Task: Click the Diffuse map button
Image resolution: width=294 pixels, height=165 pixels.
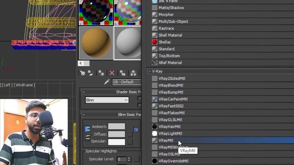Action: point(130,134)
